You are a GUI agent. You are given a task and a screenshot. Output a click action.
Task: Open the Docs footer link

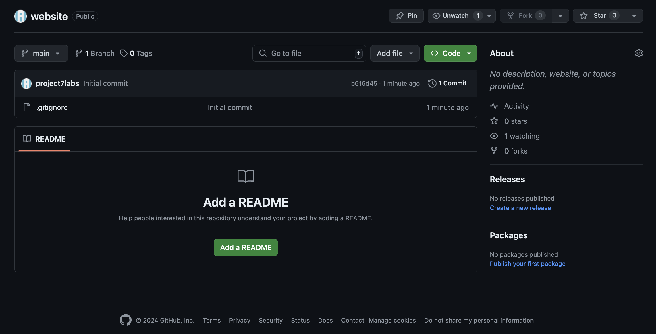(x=325, y=320)
